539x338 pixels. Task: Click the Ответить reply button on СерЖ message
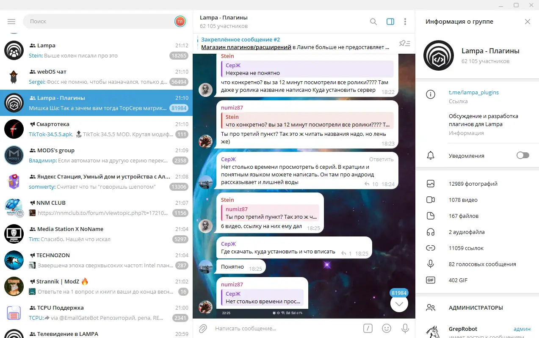tap(381, 159)
